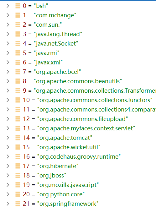Select the value "java.net.Socket"

point(56,44)
